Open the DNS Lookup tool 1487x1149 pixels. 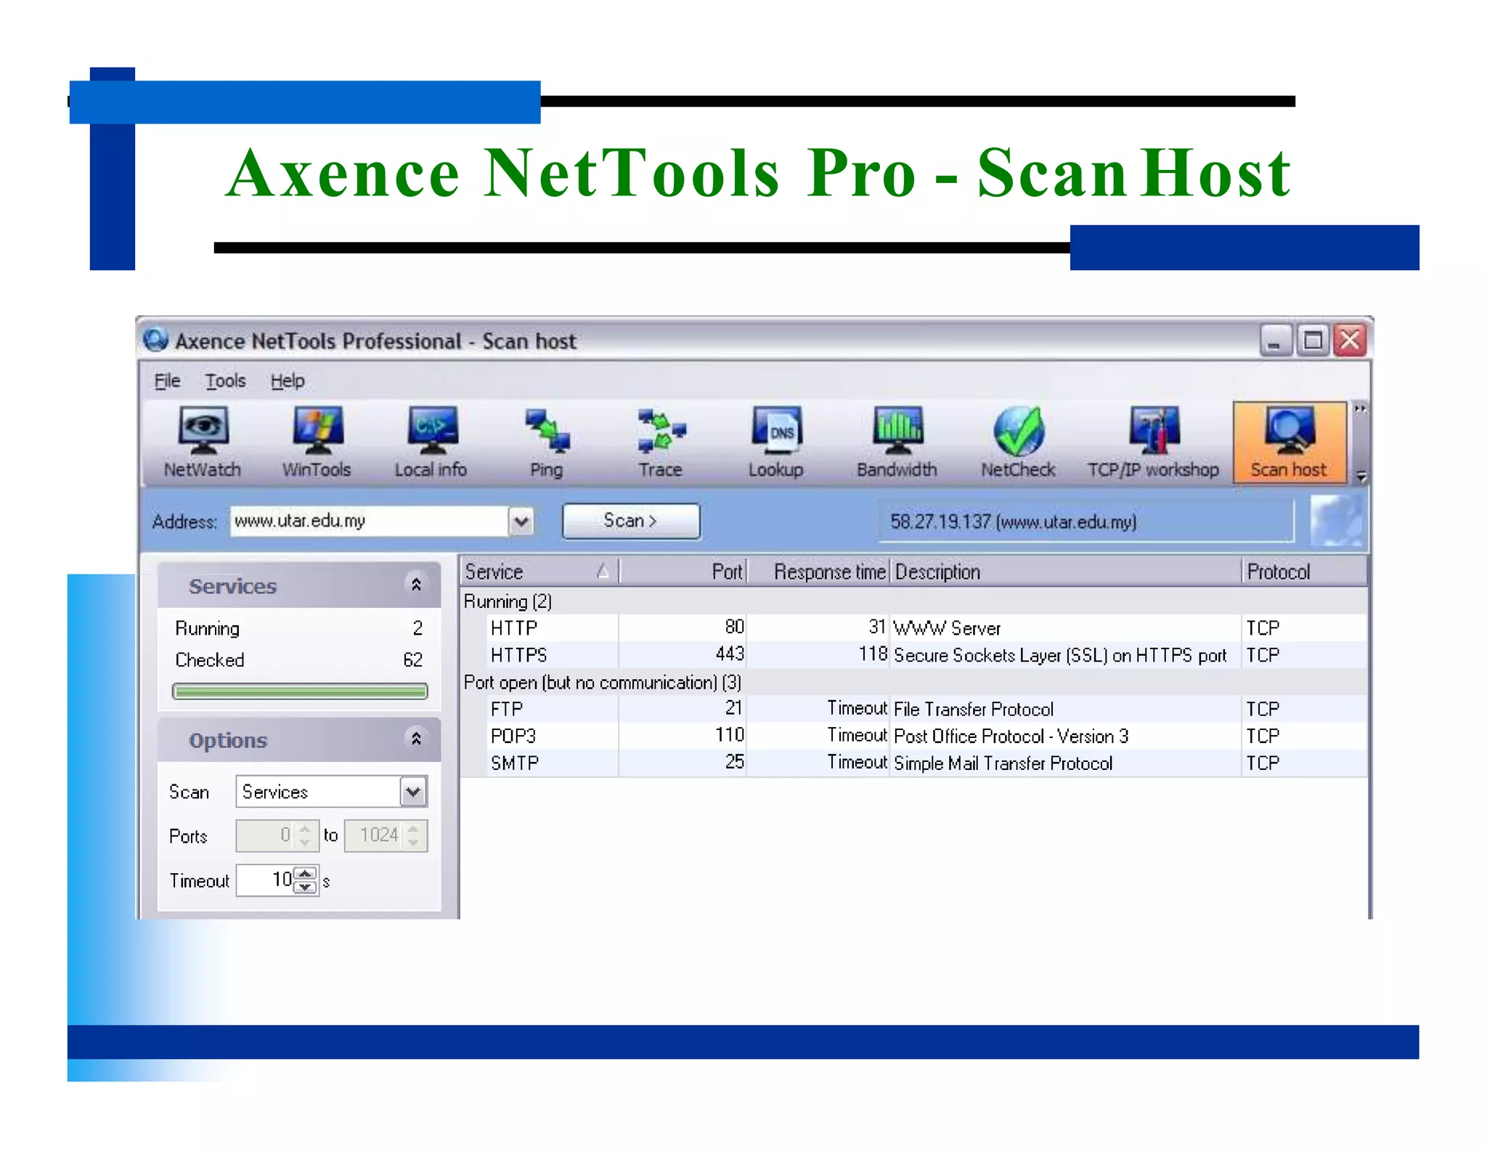[x=775, y=442]
